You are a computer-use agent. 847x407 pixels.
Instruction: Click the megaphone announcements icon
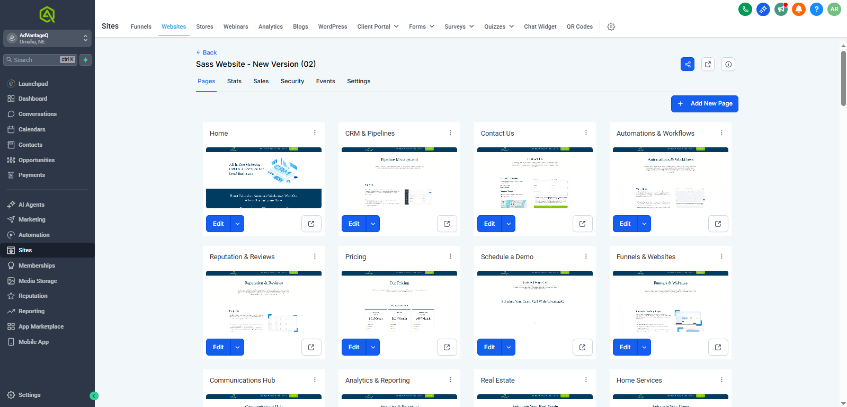[x=781, y=9]
